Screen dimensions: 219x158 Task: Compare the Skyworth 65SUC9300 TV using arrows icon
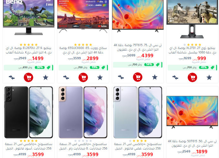tap(66, 77)
